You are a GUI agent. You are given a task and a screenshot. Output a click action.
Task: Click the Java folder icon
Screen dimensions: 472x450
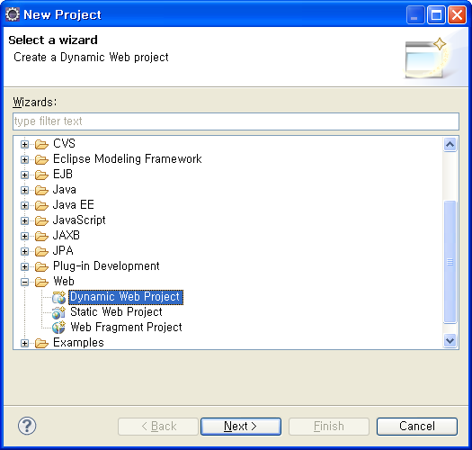click(x=41, y=190)
